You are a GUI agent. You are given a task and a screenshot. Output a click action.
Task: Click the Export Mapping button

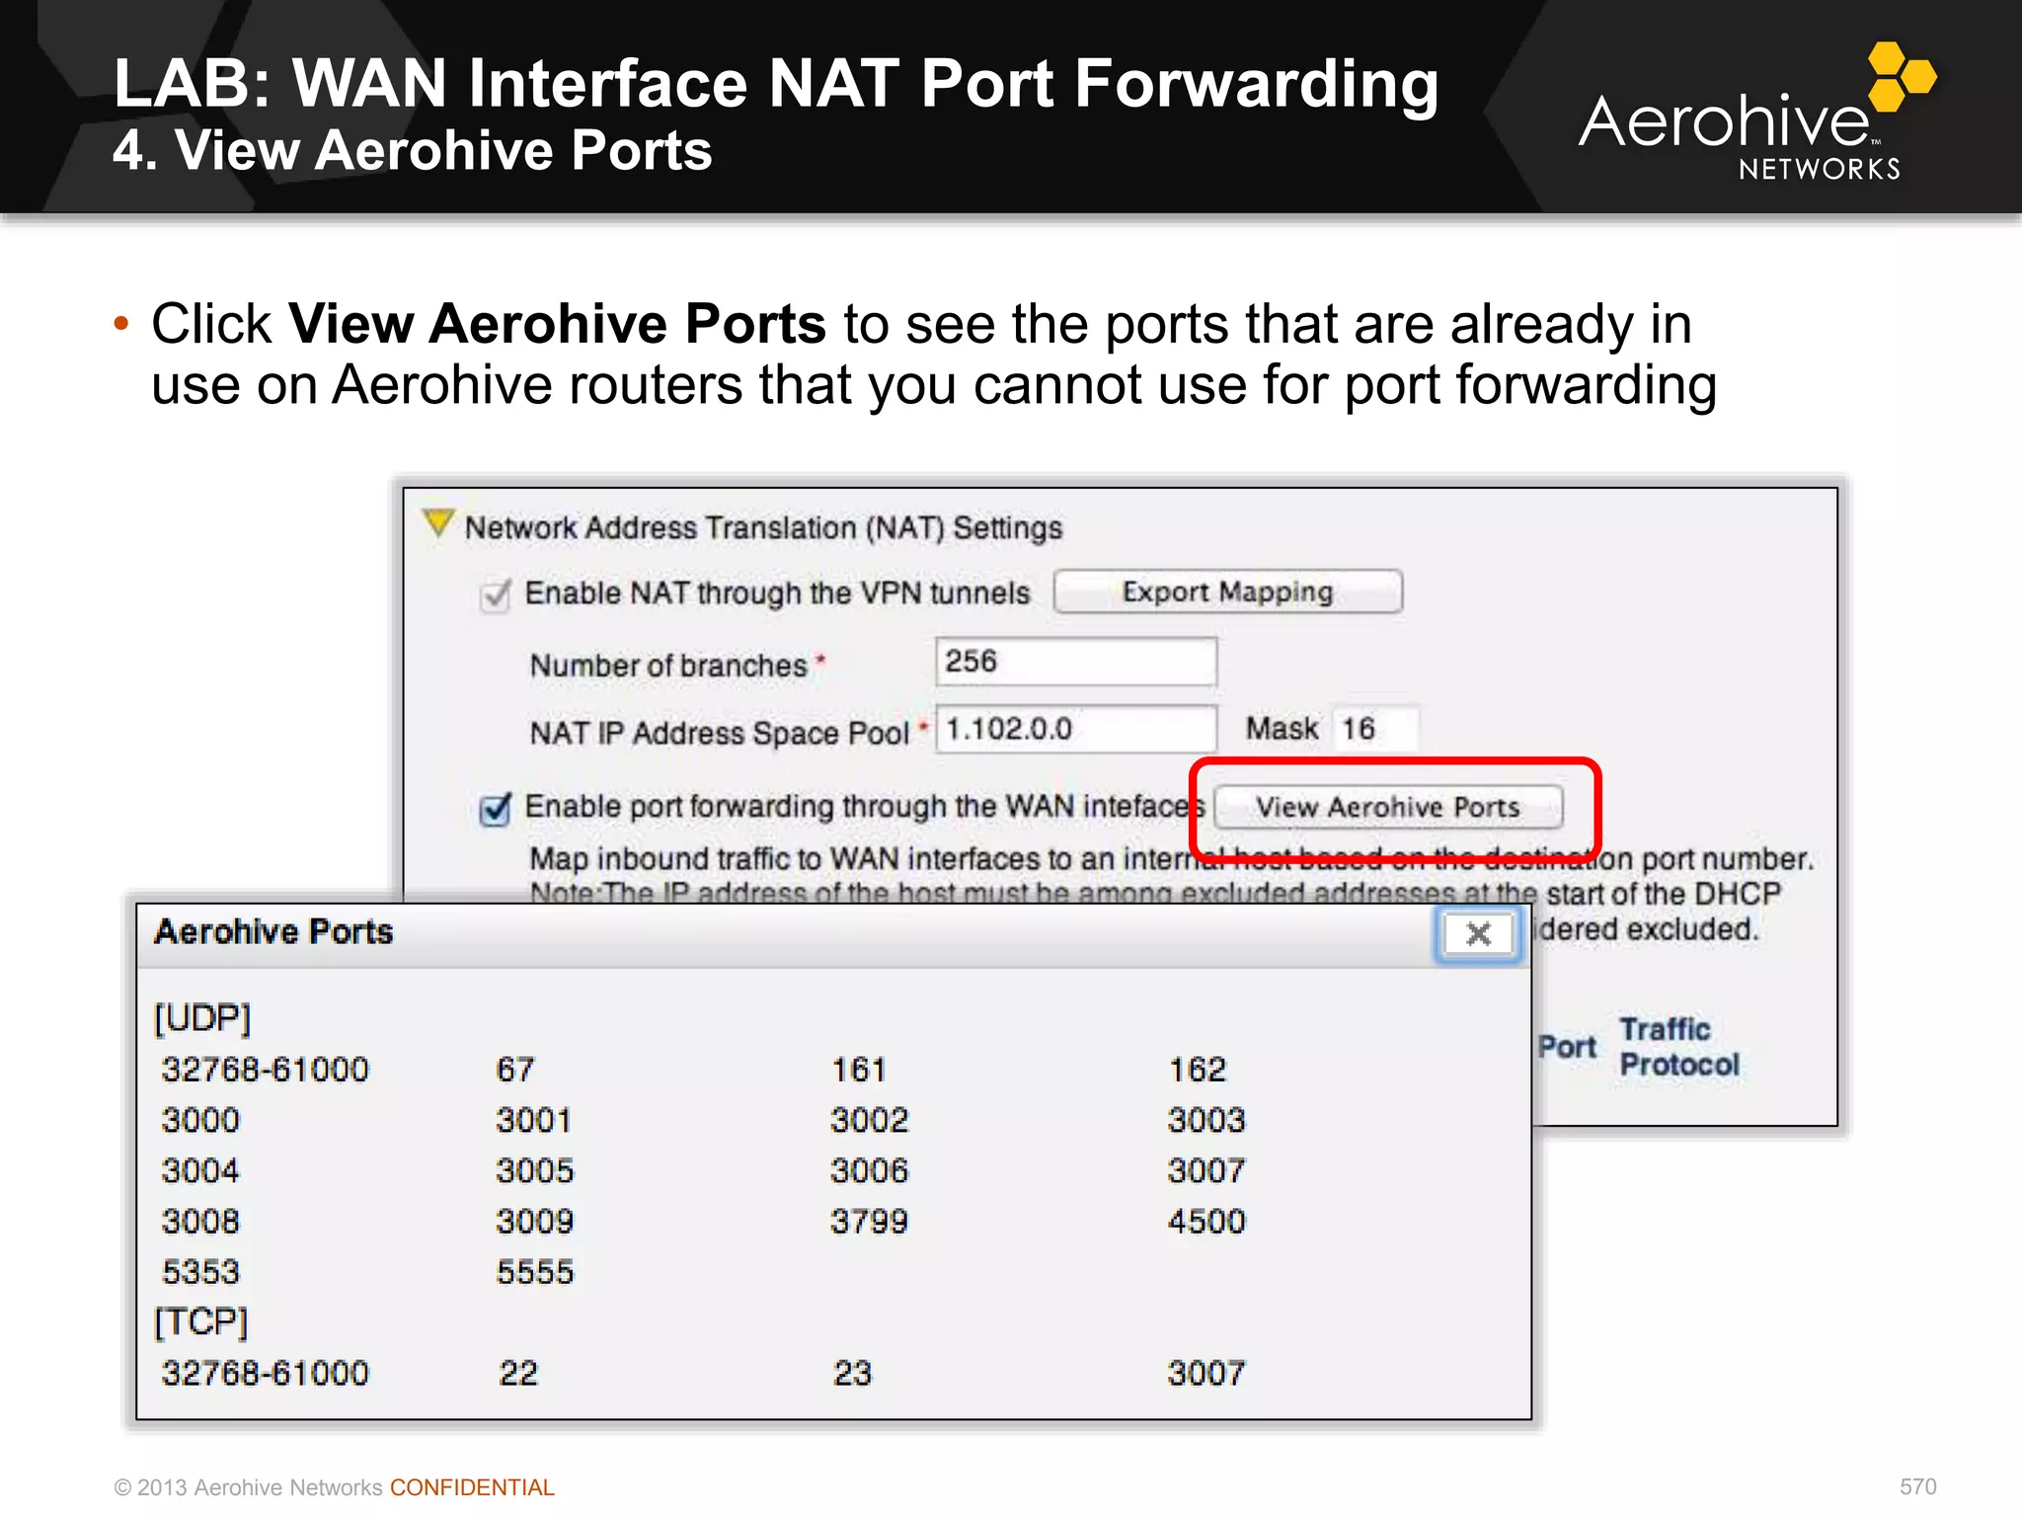point(1227,592)
